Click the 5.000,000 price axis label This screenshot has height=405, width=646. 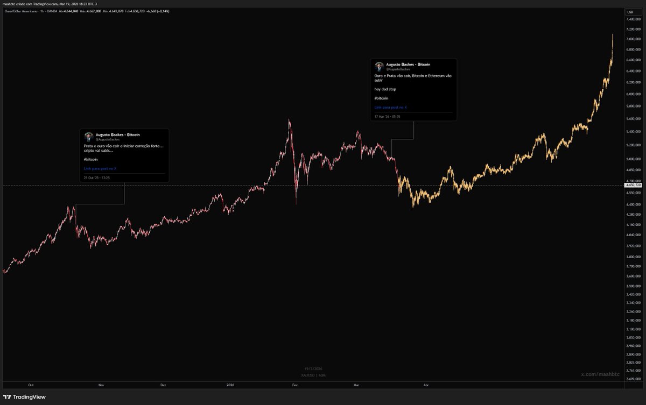click(x=633, y=159)
